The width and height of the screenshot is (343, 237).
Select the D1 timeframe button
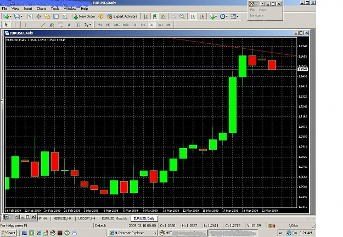tap(151, 25)
